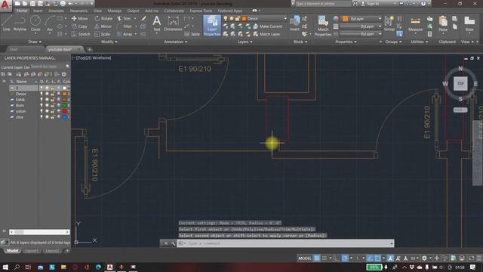Click the Base view icon
Image resolution: width=483 pixels, height=272 pixels.
click(x=469, y=23)
